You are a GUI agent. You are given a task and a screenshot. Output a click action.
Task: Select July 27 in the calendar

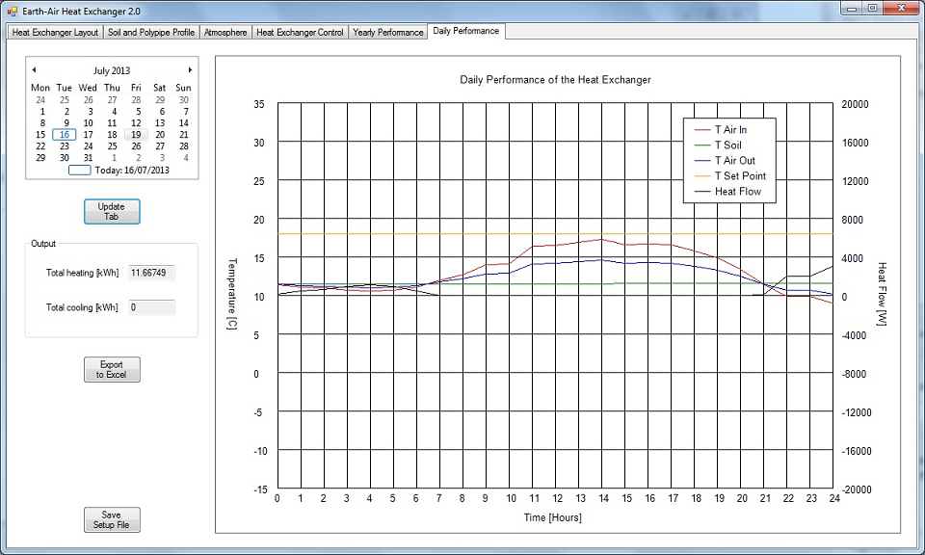(x=160, y=146)
